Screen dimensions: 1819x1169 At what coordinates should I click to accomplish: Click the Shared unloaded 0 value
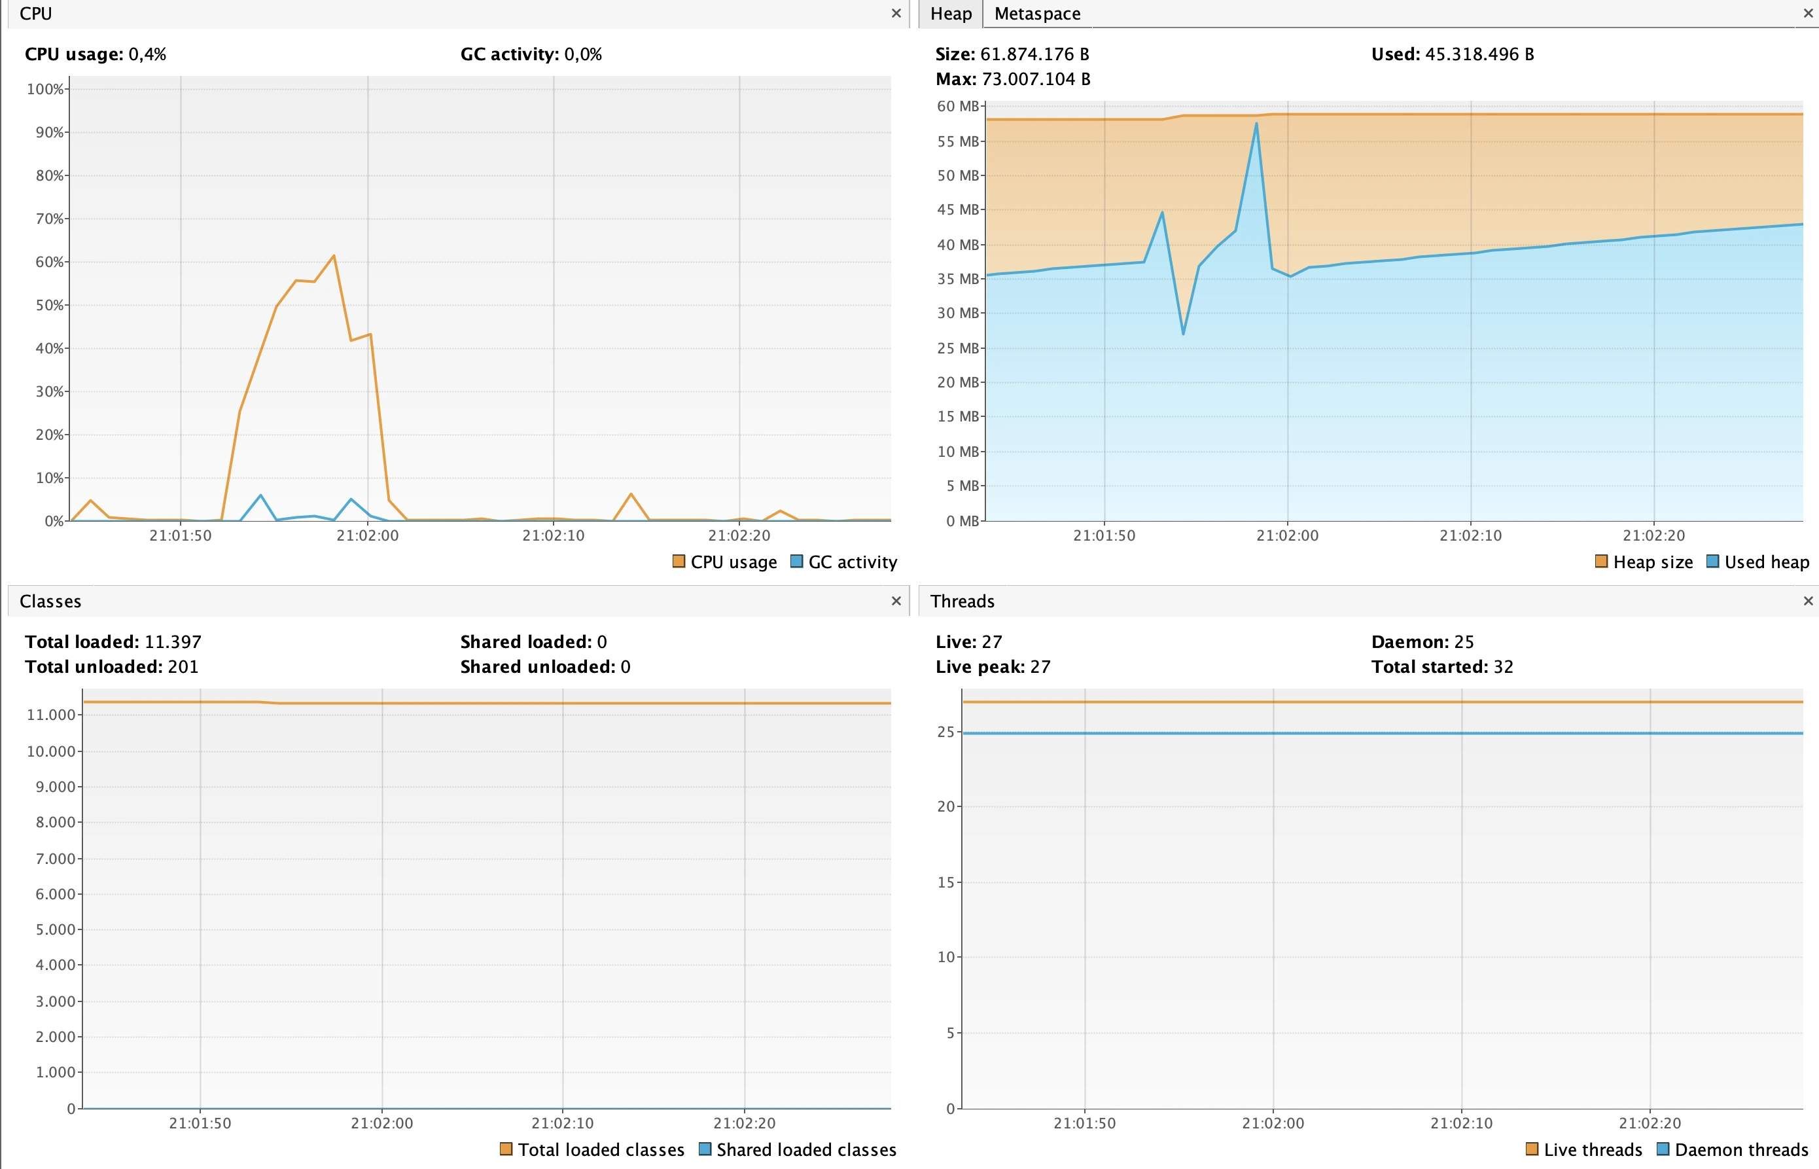(x=626, y=666)
